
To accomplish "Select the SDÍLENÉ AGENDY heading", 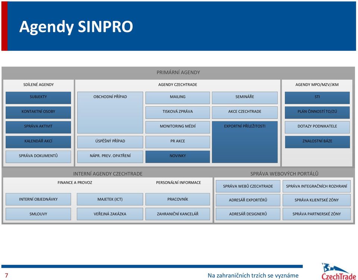I will coord(38,85).
